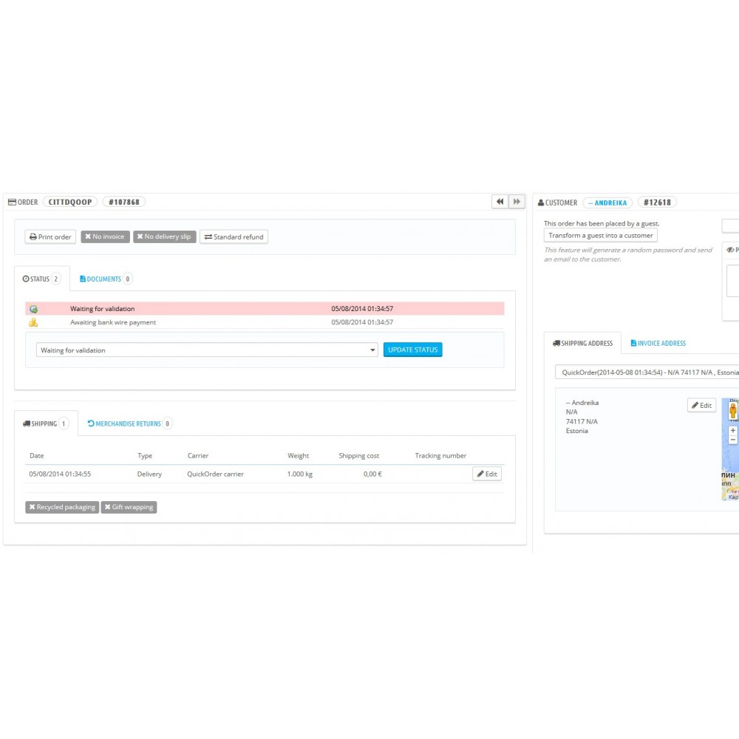Click the customer person icon
Screen dimensions: 739x739
click(x=541, y=202)
